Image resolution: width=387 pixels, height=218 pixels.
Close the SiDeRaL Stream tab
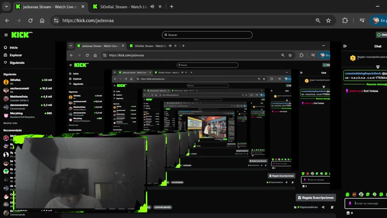(x=160, y=7)
